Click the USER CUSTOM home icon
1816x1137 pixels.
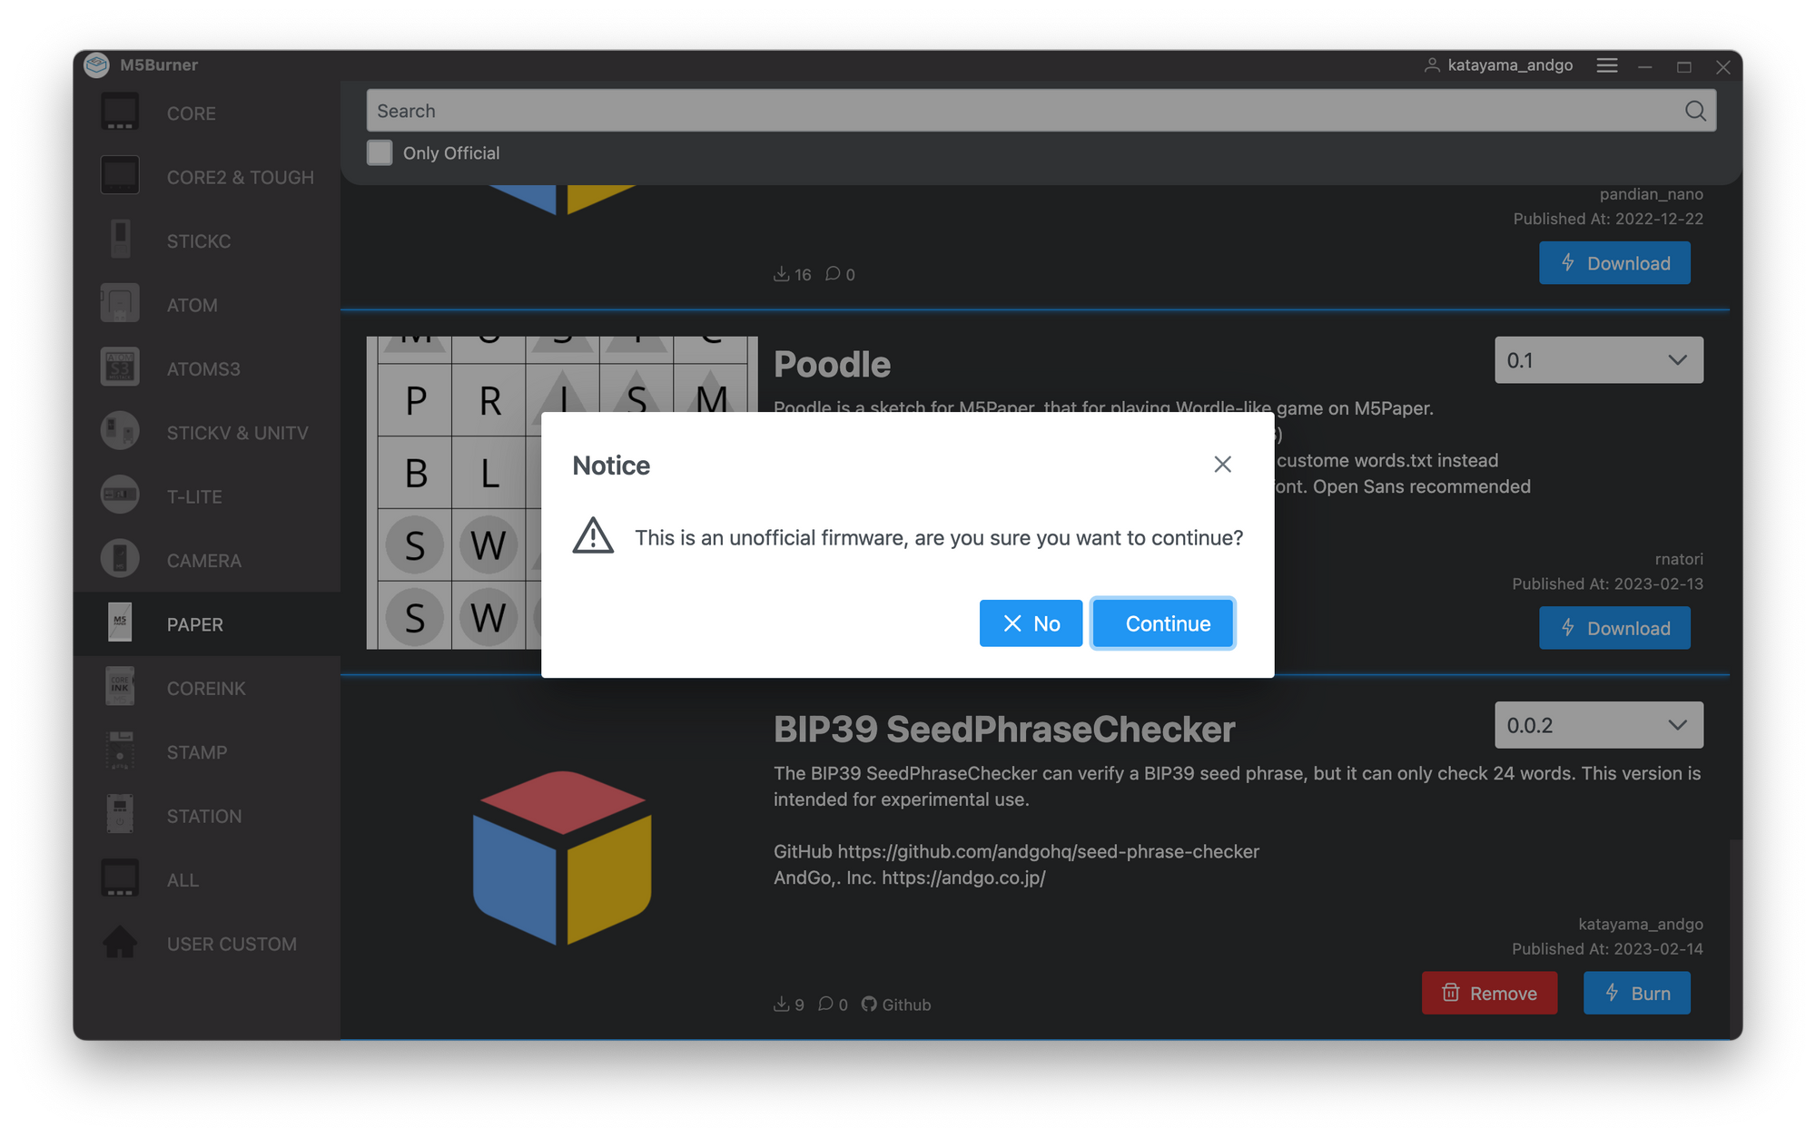[x=120, y=943]
